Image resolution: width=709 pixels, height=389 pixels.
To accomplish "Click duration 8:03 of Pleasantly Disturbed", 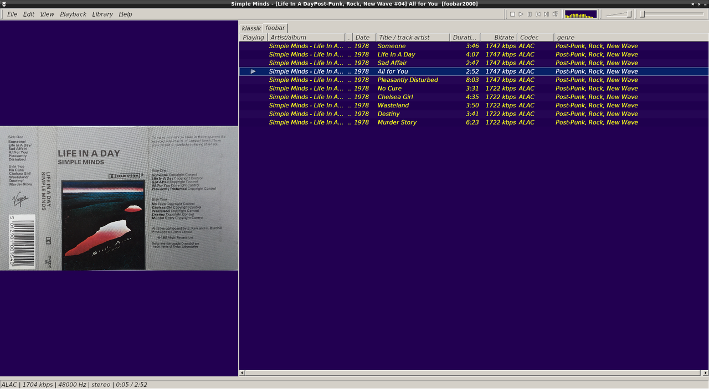I will (472, 80).
